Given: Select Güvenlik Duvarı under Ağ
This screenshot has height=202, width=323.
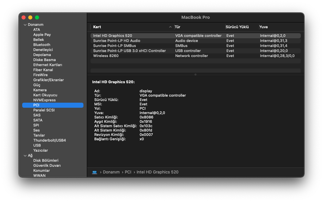Looking at the screenshot, I should point(47,165).
